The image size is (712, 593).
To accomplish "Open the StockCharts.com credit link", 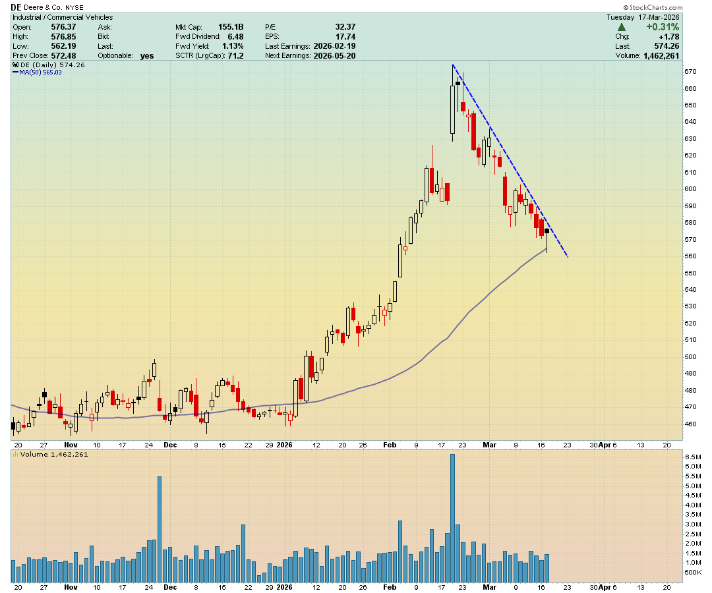I will click(x=653, y=7).
